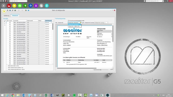
Task: Click Perssons Mekaniska in the preview
Action: point(69,42)
